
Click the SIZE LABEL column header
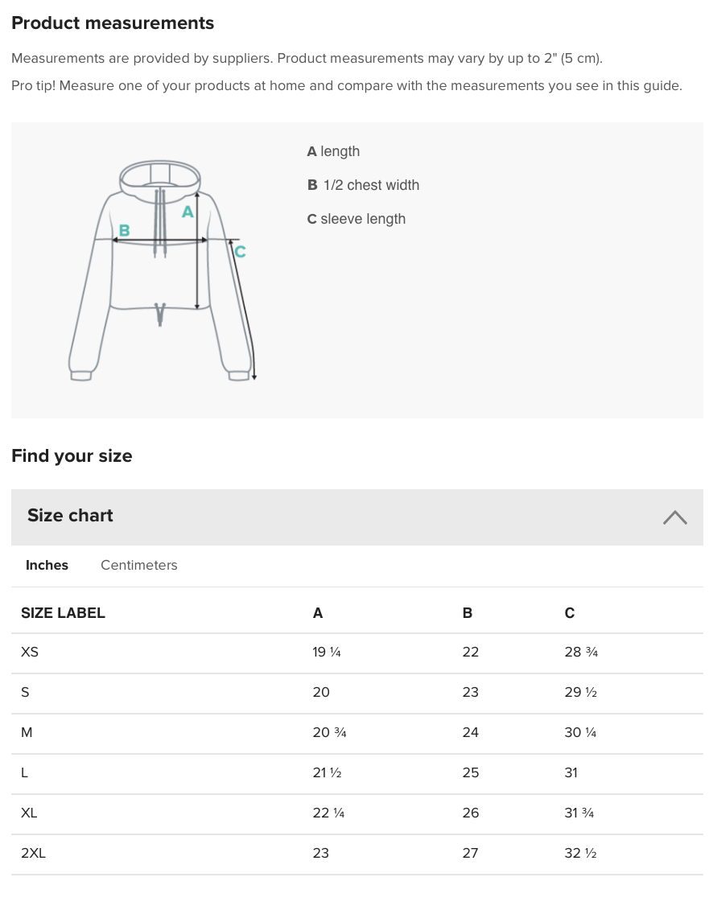pos(63,613)
